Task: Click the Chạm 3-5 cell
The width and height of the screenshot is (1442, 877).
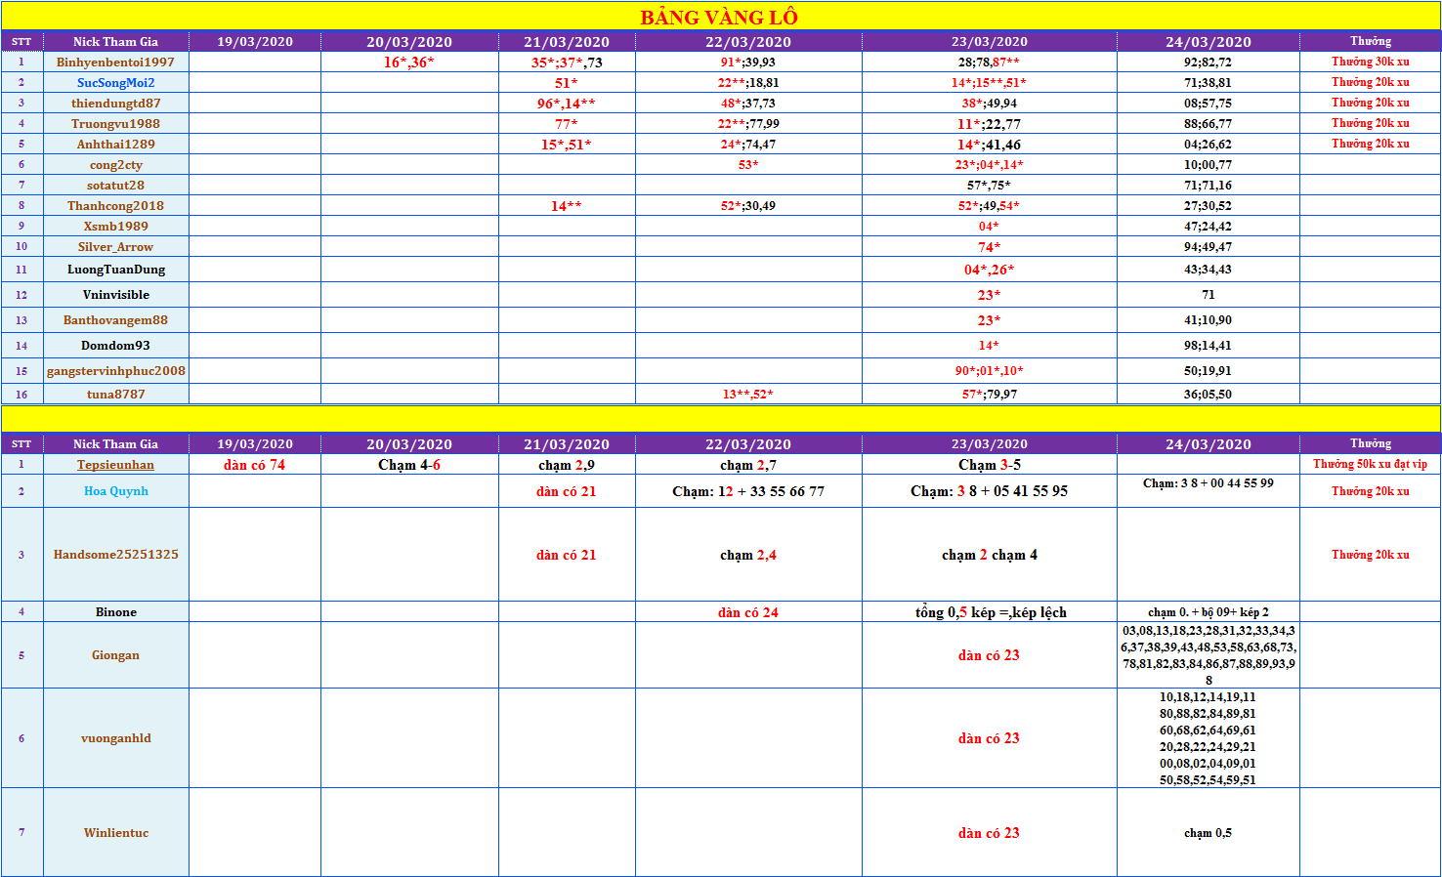Action: tap(989, 465)
